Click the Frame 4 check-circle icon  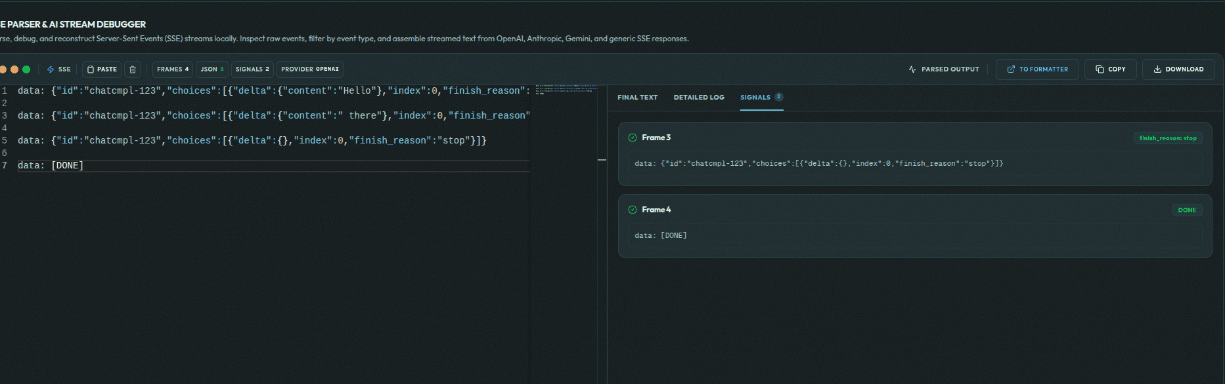pos(633,210)
